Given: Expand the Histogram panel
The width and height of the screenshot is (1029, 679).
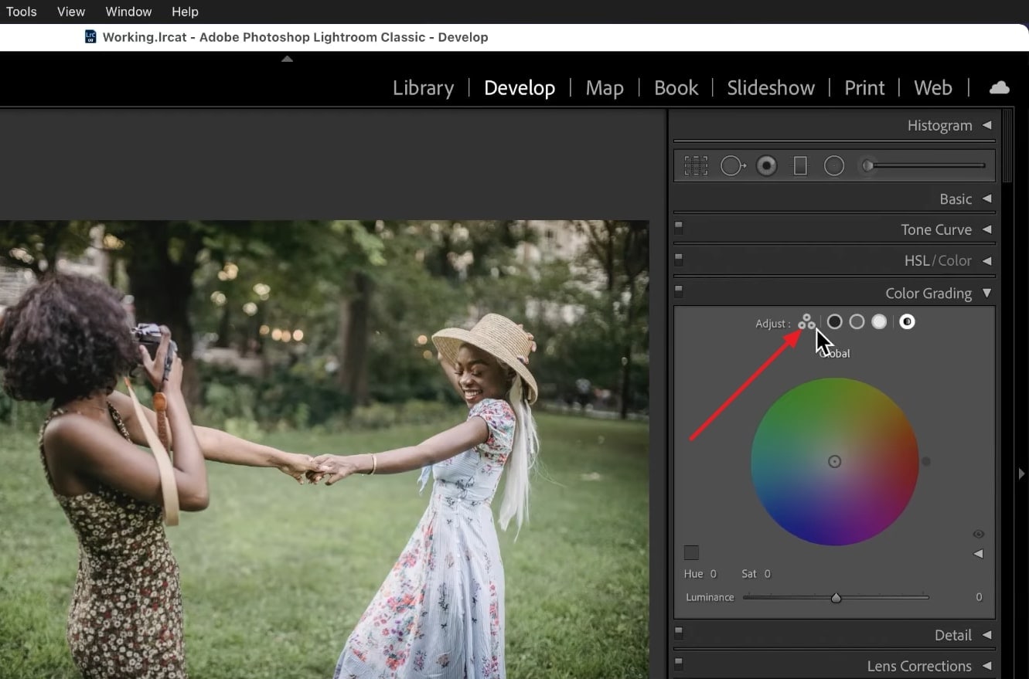Looking at the screenshot, I should 986,125.
